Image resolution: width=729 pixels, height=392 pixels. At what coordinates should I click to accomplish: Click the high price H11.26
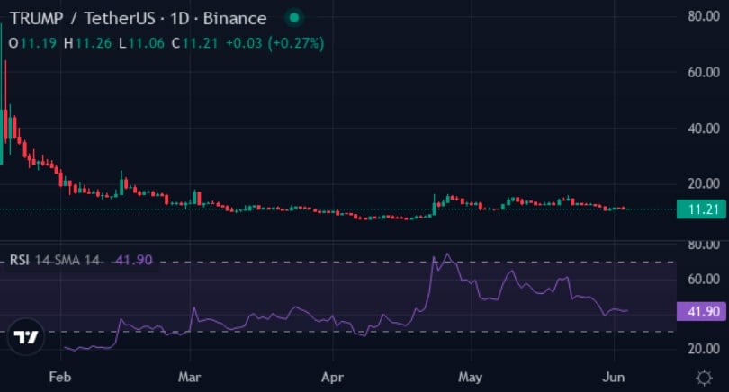88,44
